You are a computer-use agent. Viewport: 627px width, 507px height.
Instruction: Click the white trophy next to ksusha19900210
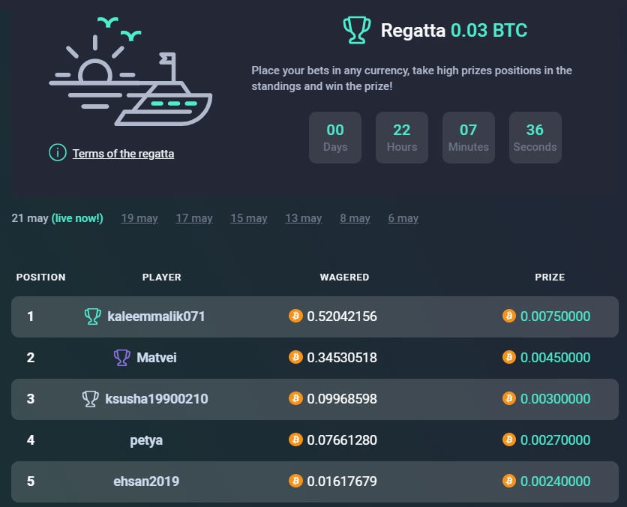pyautogui.click(x=90, y=399)
